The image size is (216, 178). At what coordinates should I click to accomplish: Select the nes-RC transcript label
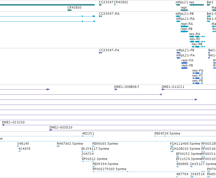click(x=195, y=39)
